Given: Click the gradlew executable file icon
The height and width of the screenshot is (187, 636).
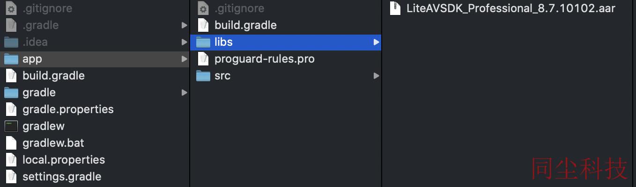Looking at the screenshot, I should 11,126.
